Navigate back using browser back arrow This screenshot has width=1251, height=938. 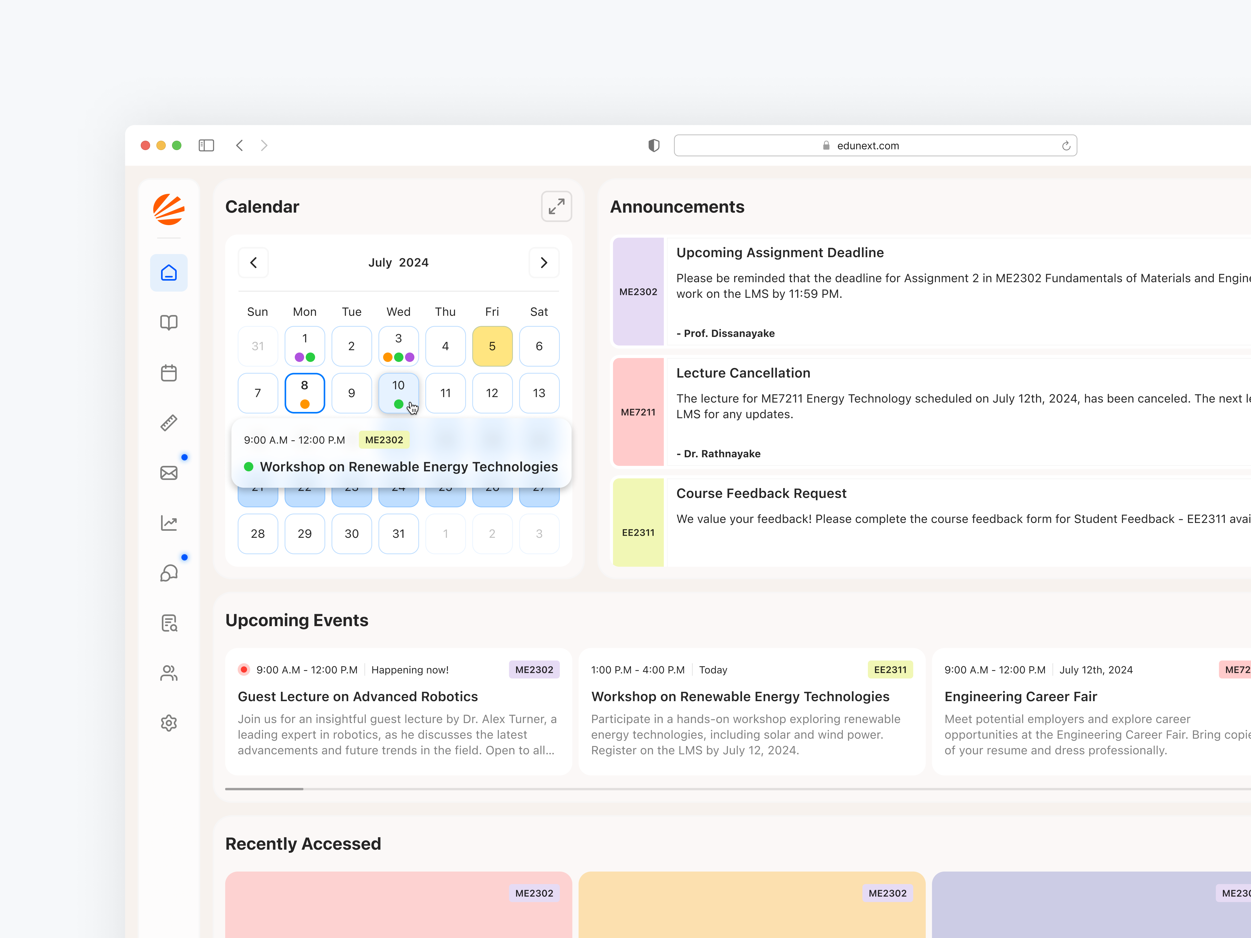pos(239,145)
